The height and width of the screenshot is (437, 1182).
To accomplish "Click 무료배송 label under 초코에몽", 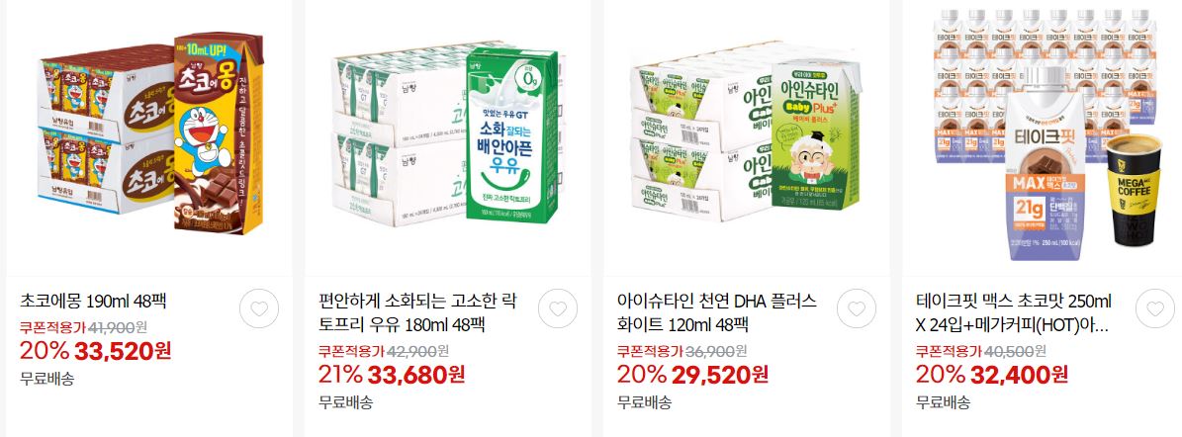I will pos(46,379).
